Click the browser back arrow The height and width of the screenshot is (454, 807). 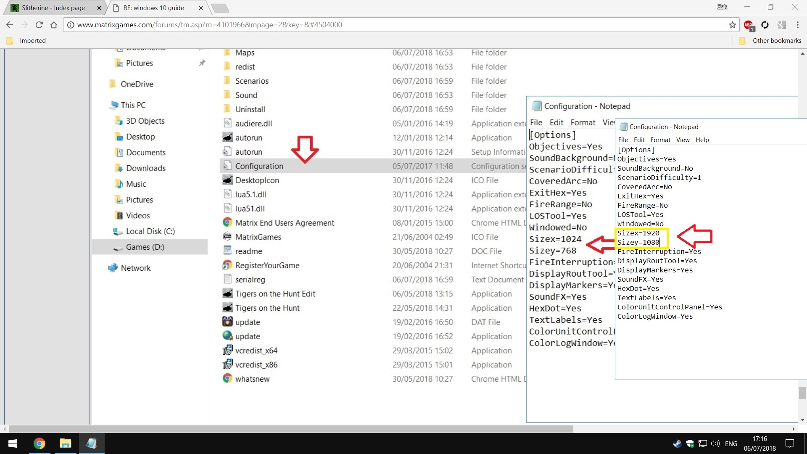coord(10,25)
